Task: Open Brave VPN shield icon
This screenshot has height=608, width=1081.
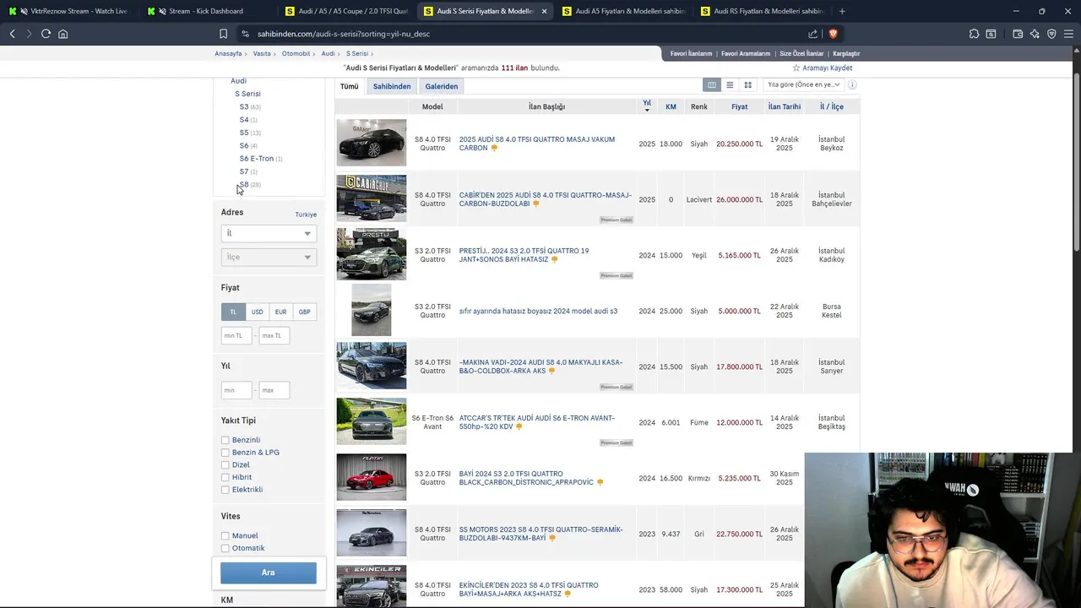Action: coord(1051,34)
